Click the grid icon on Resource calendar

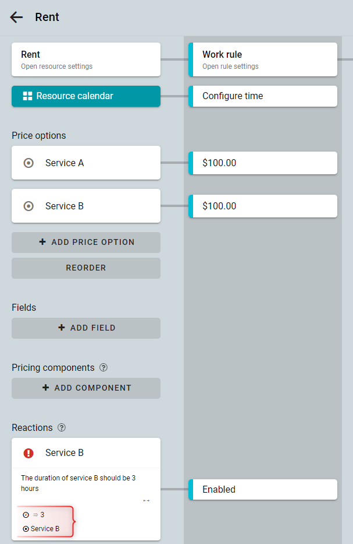[27, 96]
